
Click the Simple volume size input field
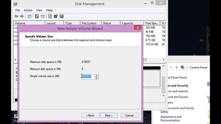point(88,76)
